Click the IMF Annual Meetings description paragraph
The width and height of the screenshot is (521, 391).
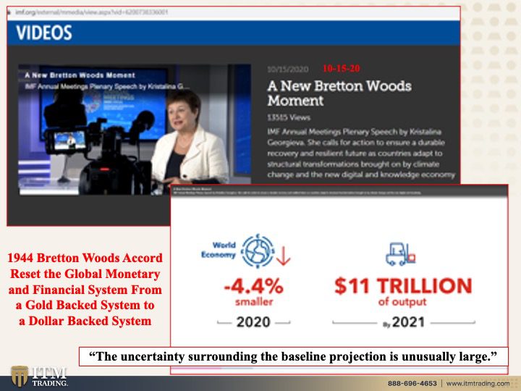click(x=361, y=154)
